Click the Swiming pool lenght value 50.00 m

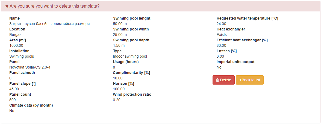point(120,24)
